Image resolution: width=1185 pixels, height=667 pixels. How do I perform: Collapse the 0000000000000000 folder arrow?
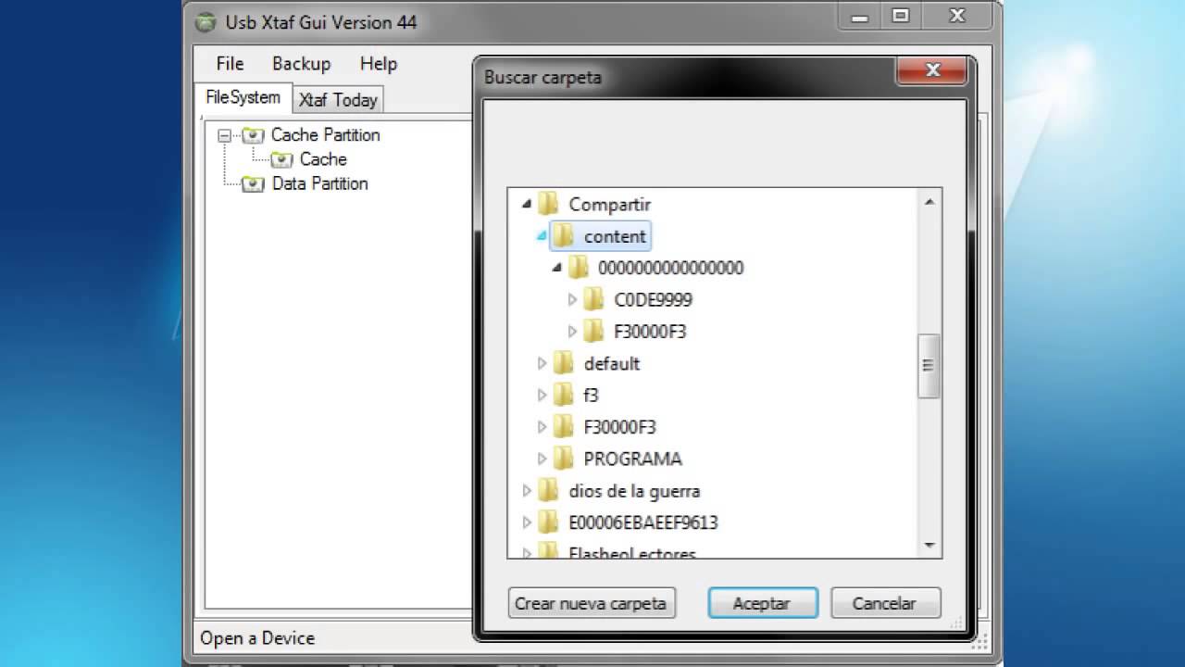click(x=557, y=268)
